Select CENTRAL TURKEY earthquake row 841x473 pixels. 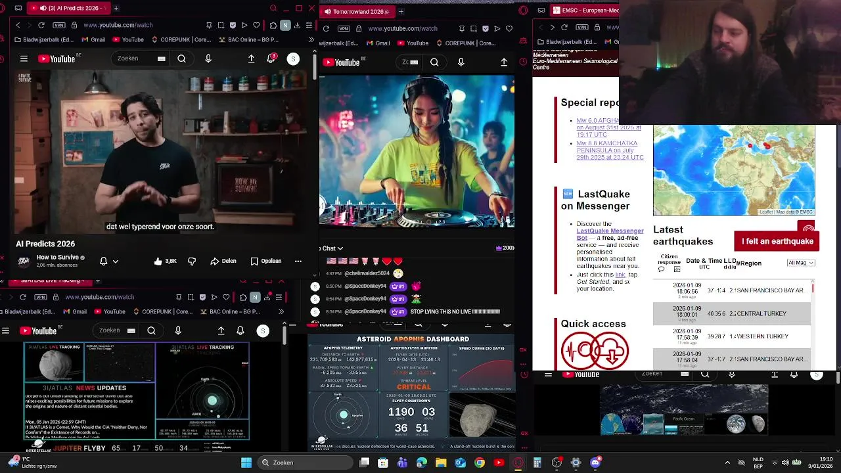pyautogui.click(x=732, y=313)
